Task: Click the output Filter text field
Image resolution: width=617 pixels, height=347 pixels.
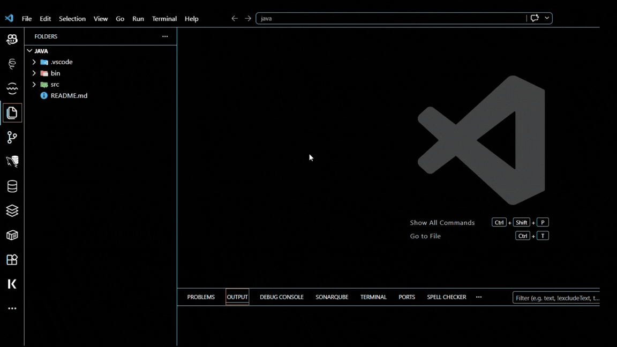Action: click(556, 298)
